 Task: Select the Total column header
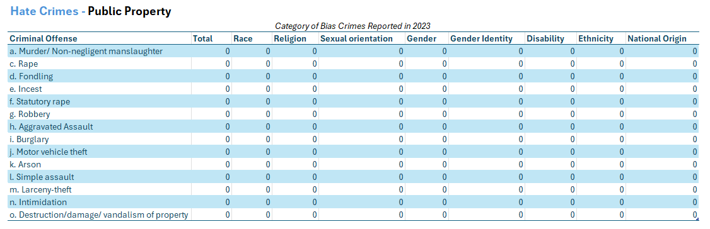point(203,39)
